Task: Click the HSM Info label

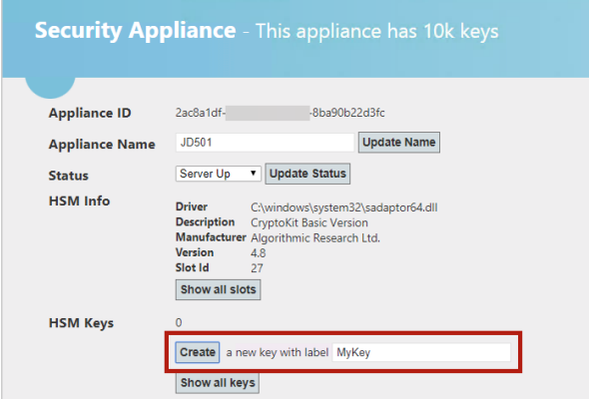Action: [x=79, y=200]
